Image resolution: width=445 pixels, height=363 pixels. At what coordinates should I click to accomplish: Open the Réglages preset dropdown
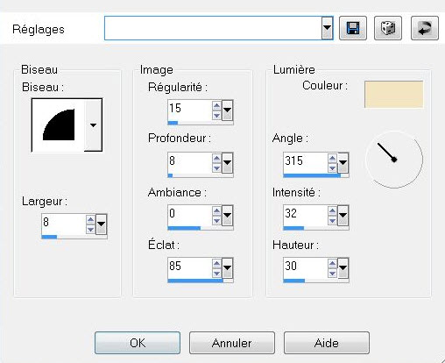(x=327, y=28)
